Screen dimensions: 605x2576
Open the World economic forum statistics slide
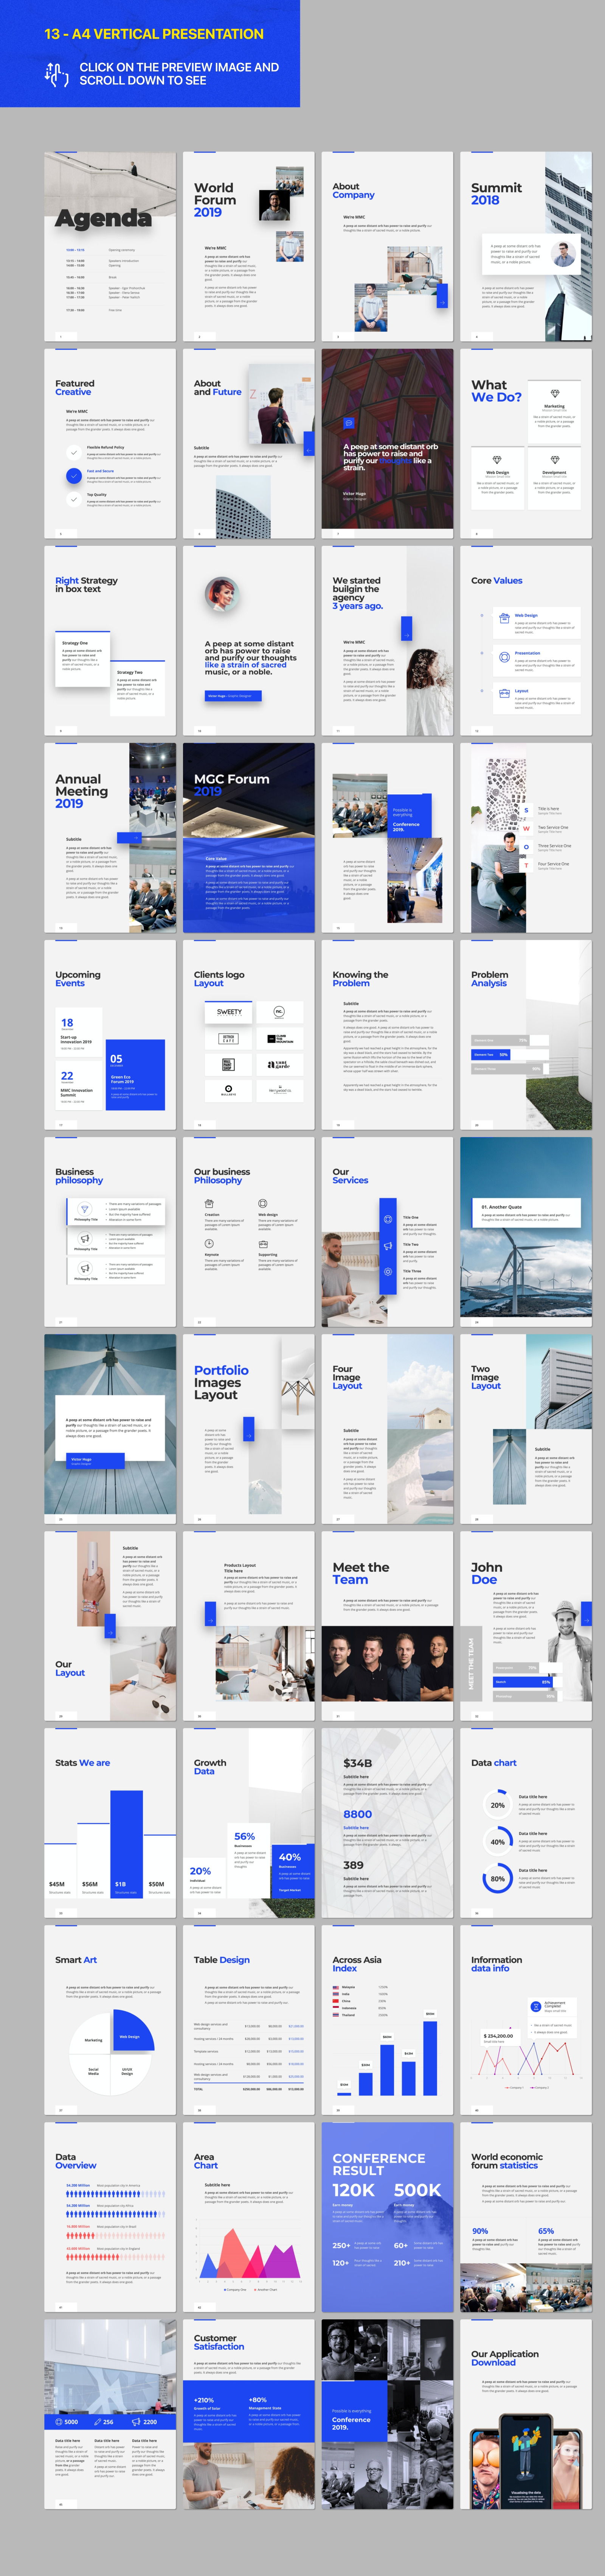(526, 2217)
